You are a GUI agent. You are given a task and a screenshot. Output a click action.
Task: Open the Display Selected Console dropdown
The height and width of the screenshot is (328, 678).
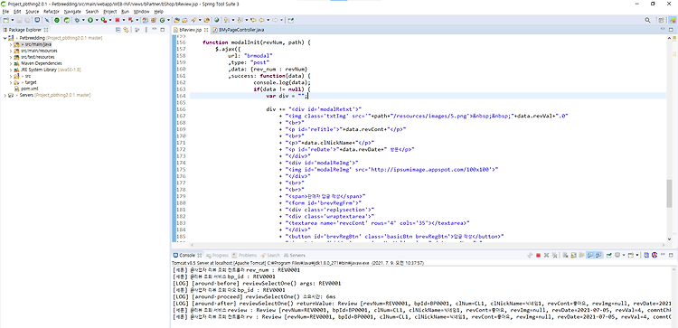coord(624,256)
